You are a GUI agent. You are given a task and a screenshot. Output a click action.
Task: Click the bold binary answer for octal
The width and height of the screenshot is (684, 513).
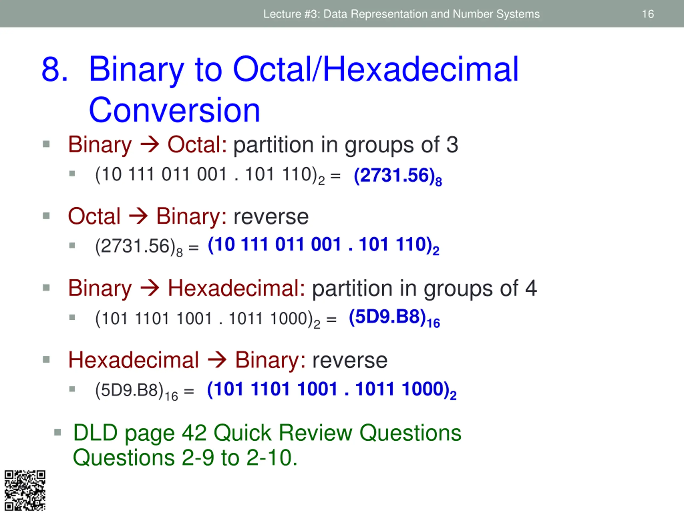pos(324,246)
